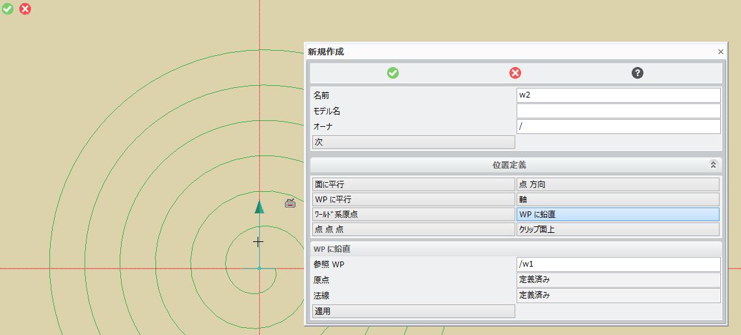Close the 新規作成 dialog
The width and height of the screenshot is (741, 335).
click(720, 52)
